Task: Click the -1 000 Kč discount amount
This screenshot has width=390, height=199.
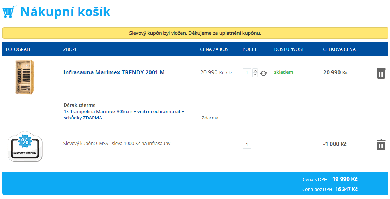Action: [x=335, y=144]
